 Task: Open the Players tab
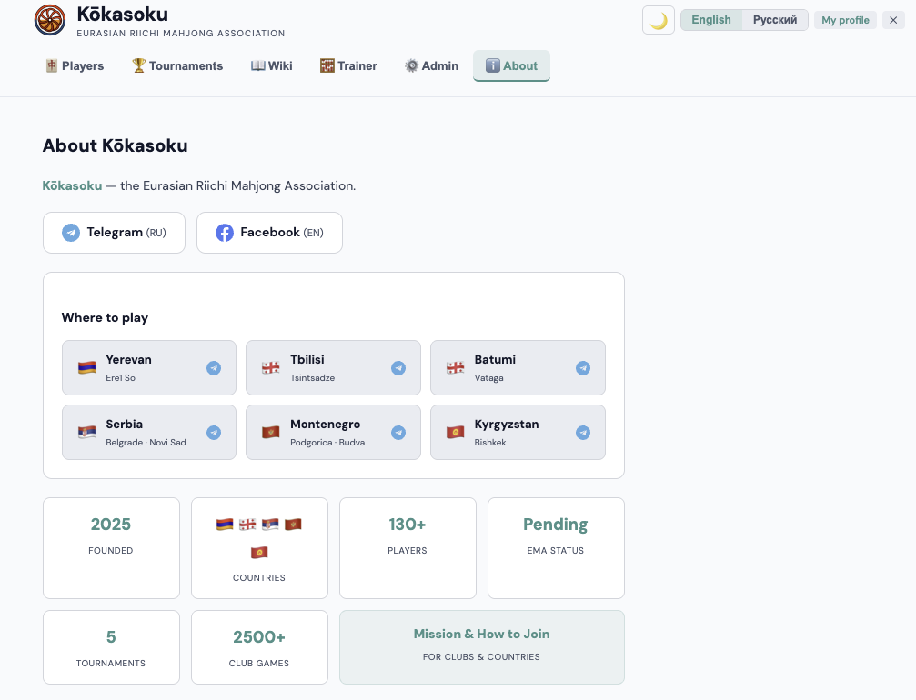(75, 65)
